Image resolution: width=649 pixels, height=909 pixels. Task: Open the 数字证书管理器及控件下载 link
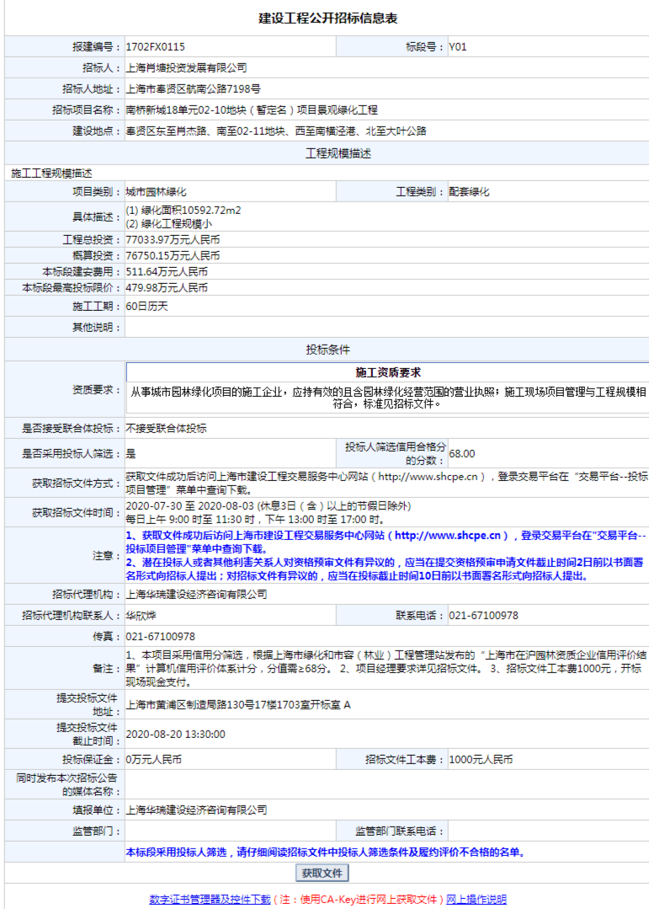[210, 900]
